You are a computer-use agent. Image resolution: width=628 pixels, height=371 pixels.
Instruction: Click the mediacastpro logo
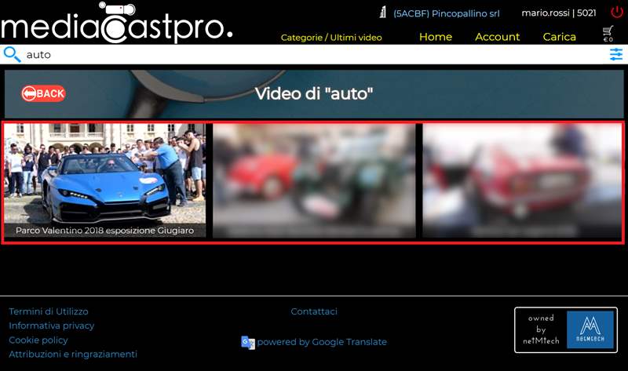click(116, 24)
